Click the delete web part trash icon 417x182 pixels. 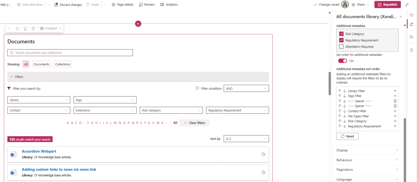click(x=33, y=29)
